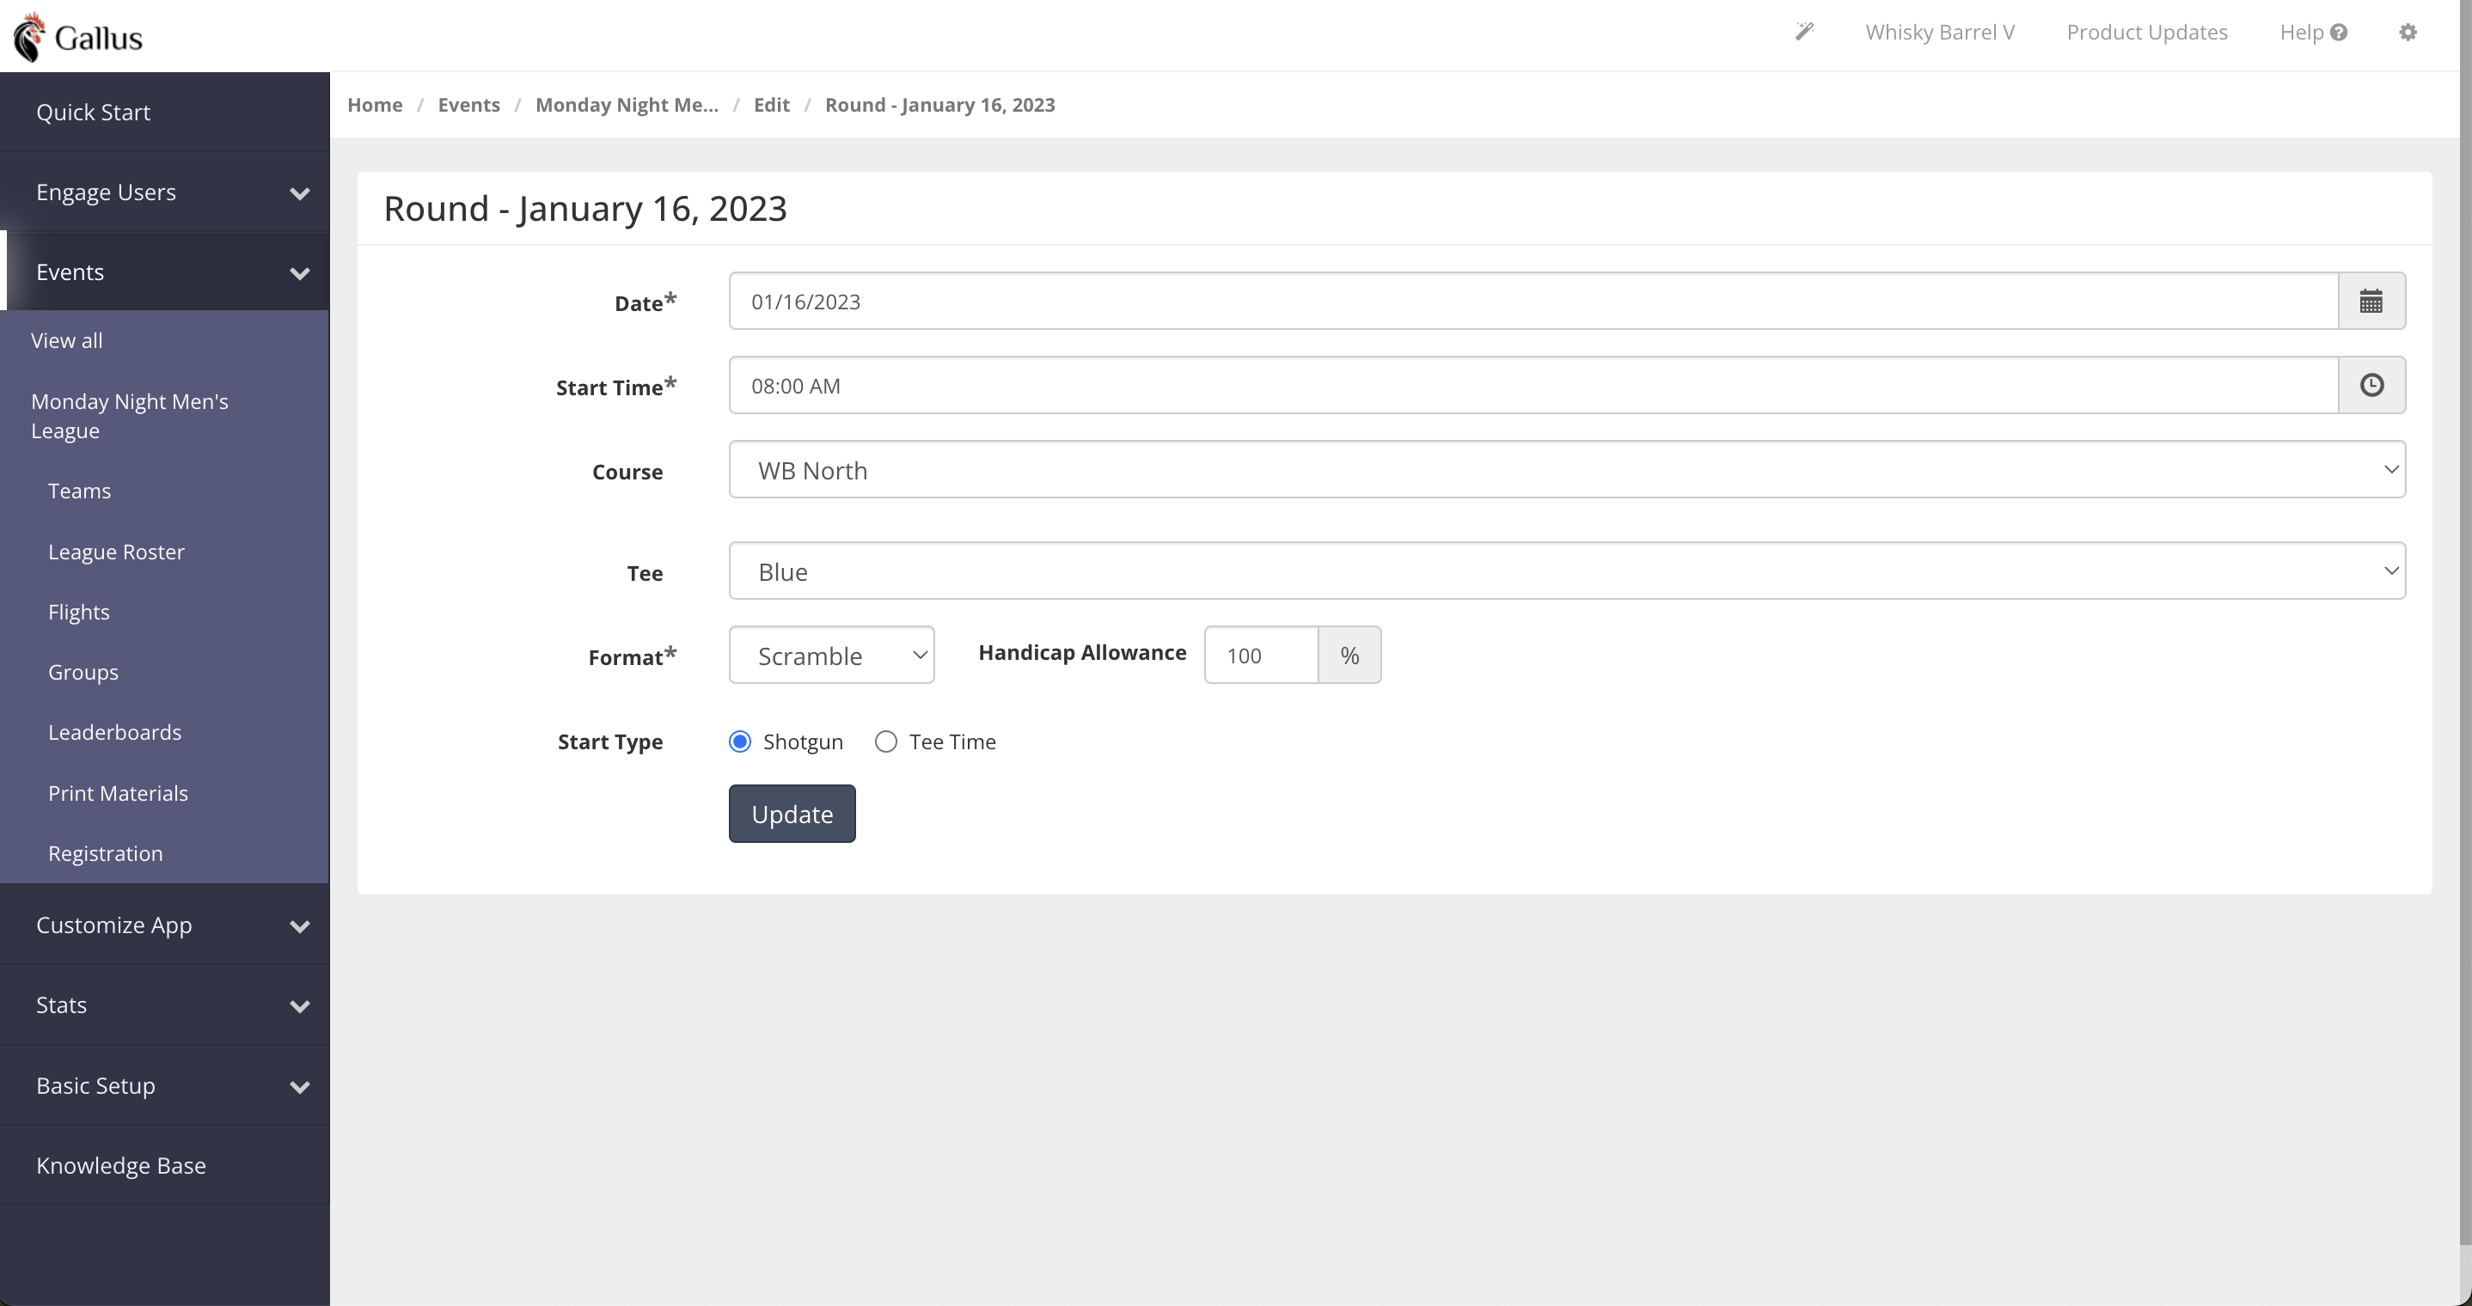Click the page vertical scrollbar
This screenshot has width=2472, height=1306.
point(2465,622)
